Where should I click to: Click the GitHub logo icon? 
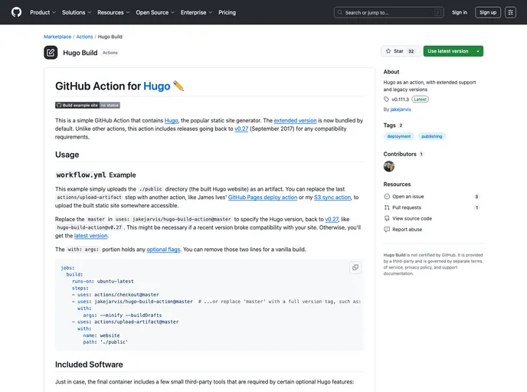coord(16,12)
